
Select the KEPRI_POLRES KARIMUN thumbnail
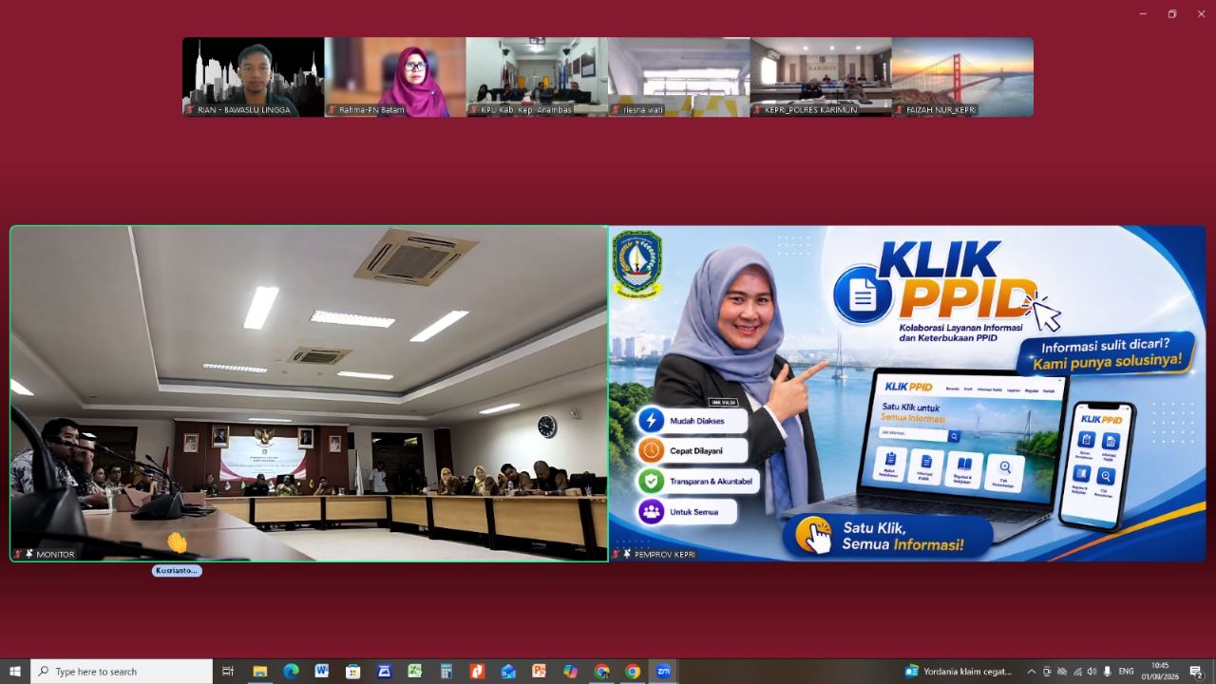[821, 77]
